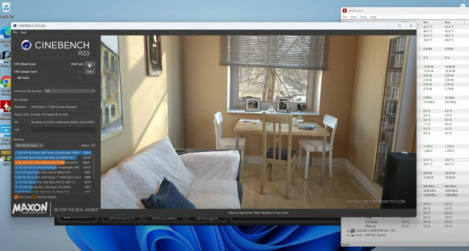The height and width of the screenshot is (251, 469).
Task: Click the Processor field showing Ryzen 7 7700X
Action: tap(63, 107)
